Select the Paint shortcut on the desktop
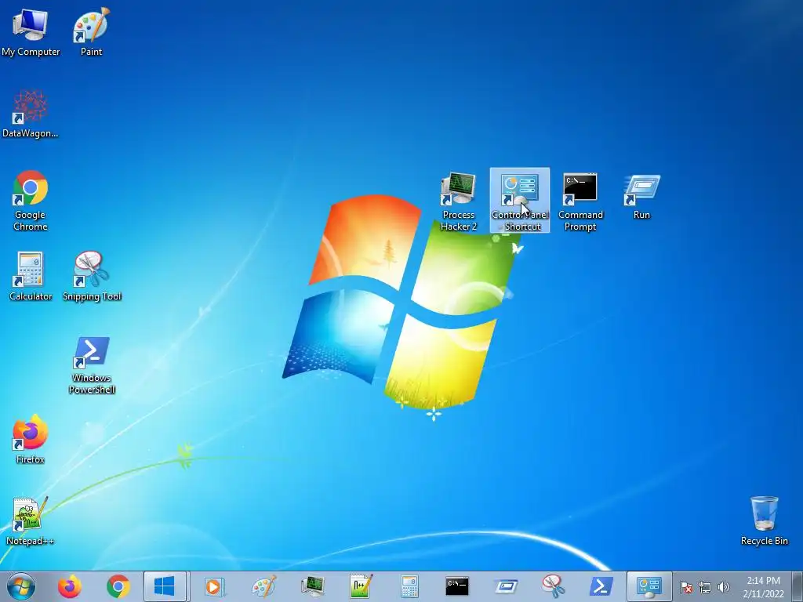 tap(91, 31)
